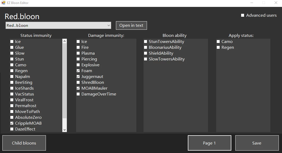Open Child bloons settings
Image resolution: width=282 pixels, height=153 pixels.
tap(24, 143)
